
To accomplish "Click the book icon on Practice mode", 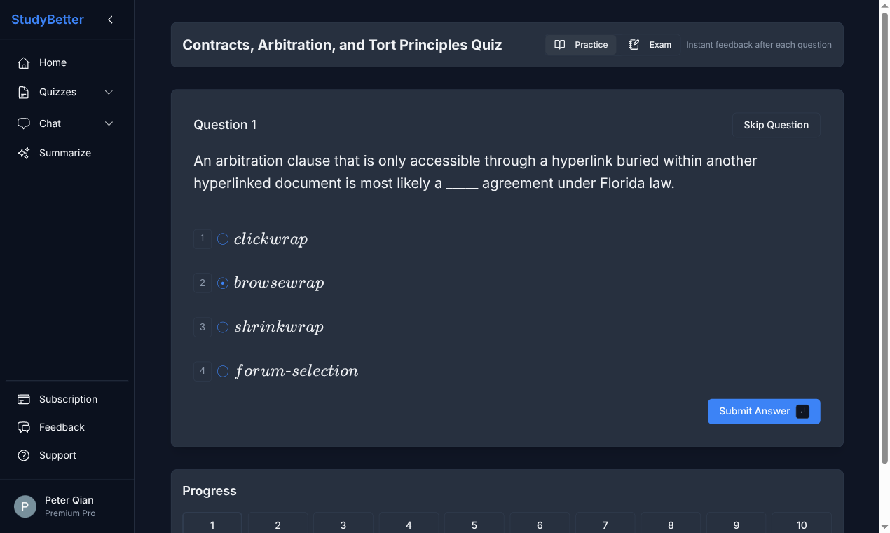I will tap(560, 44).
